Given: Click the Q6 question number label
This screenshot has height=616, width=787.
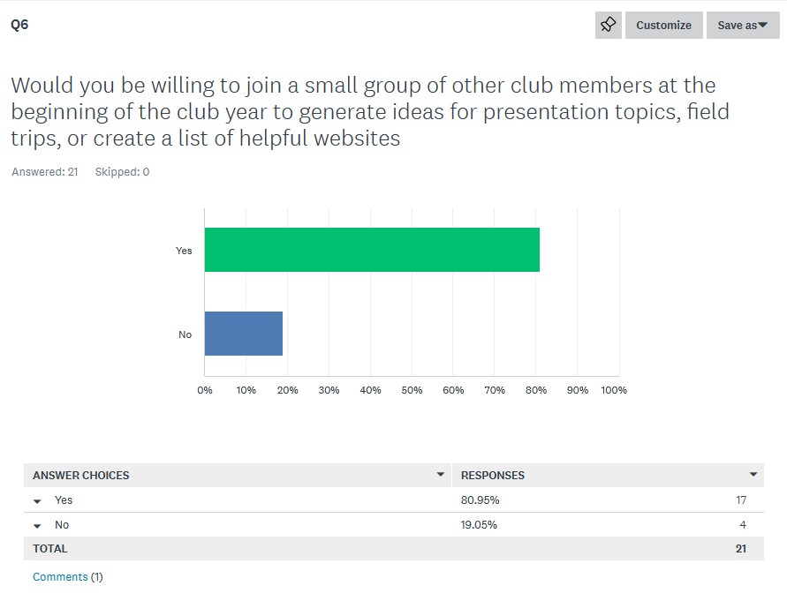Looking at the screenshot, I should pos(19,25).
